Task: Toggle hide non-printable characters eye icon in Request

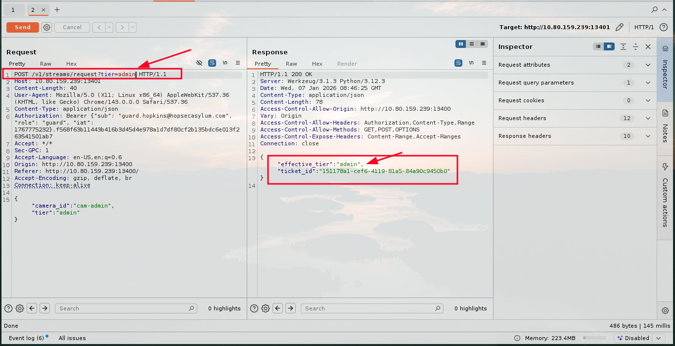Action: tap(199, 63)
